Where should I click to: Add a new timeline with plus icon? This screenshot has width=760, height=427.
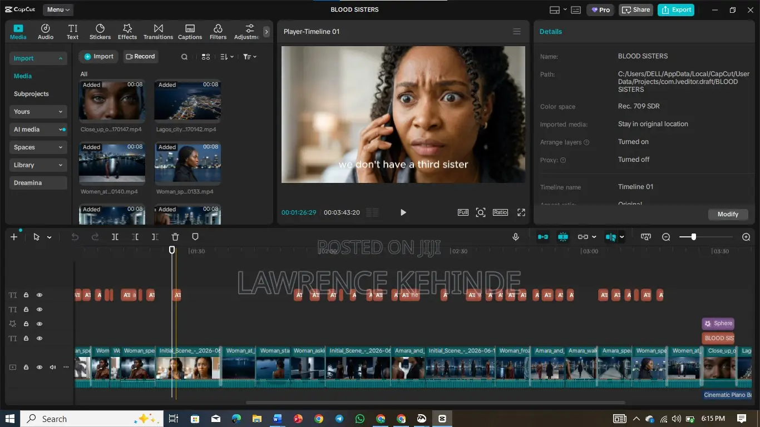pos(14,237)
